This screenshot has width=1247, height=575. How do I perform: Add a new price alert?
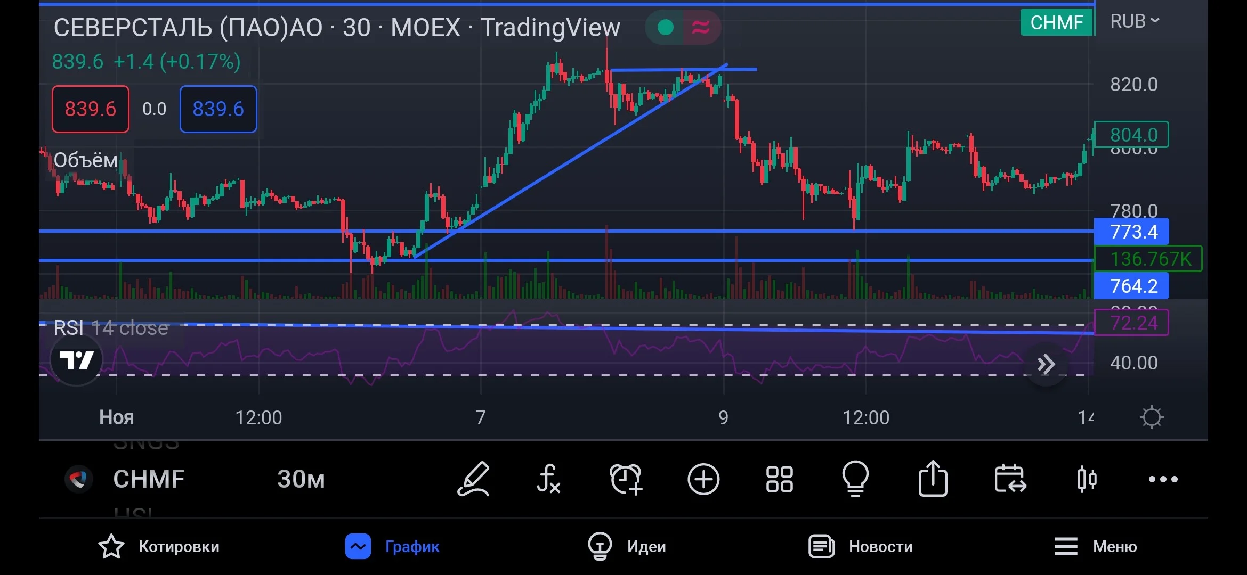click(626, 479)
